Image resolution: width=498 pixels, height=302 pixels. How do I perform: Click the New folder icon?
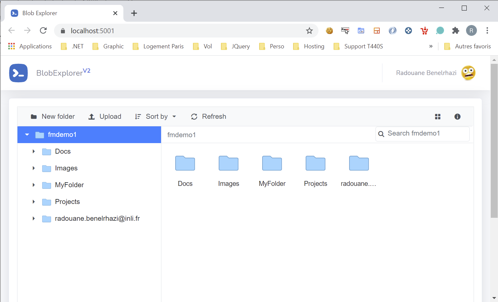[x=34, y=116]
